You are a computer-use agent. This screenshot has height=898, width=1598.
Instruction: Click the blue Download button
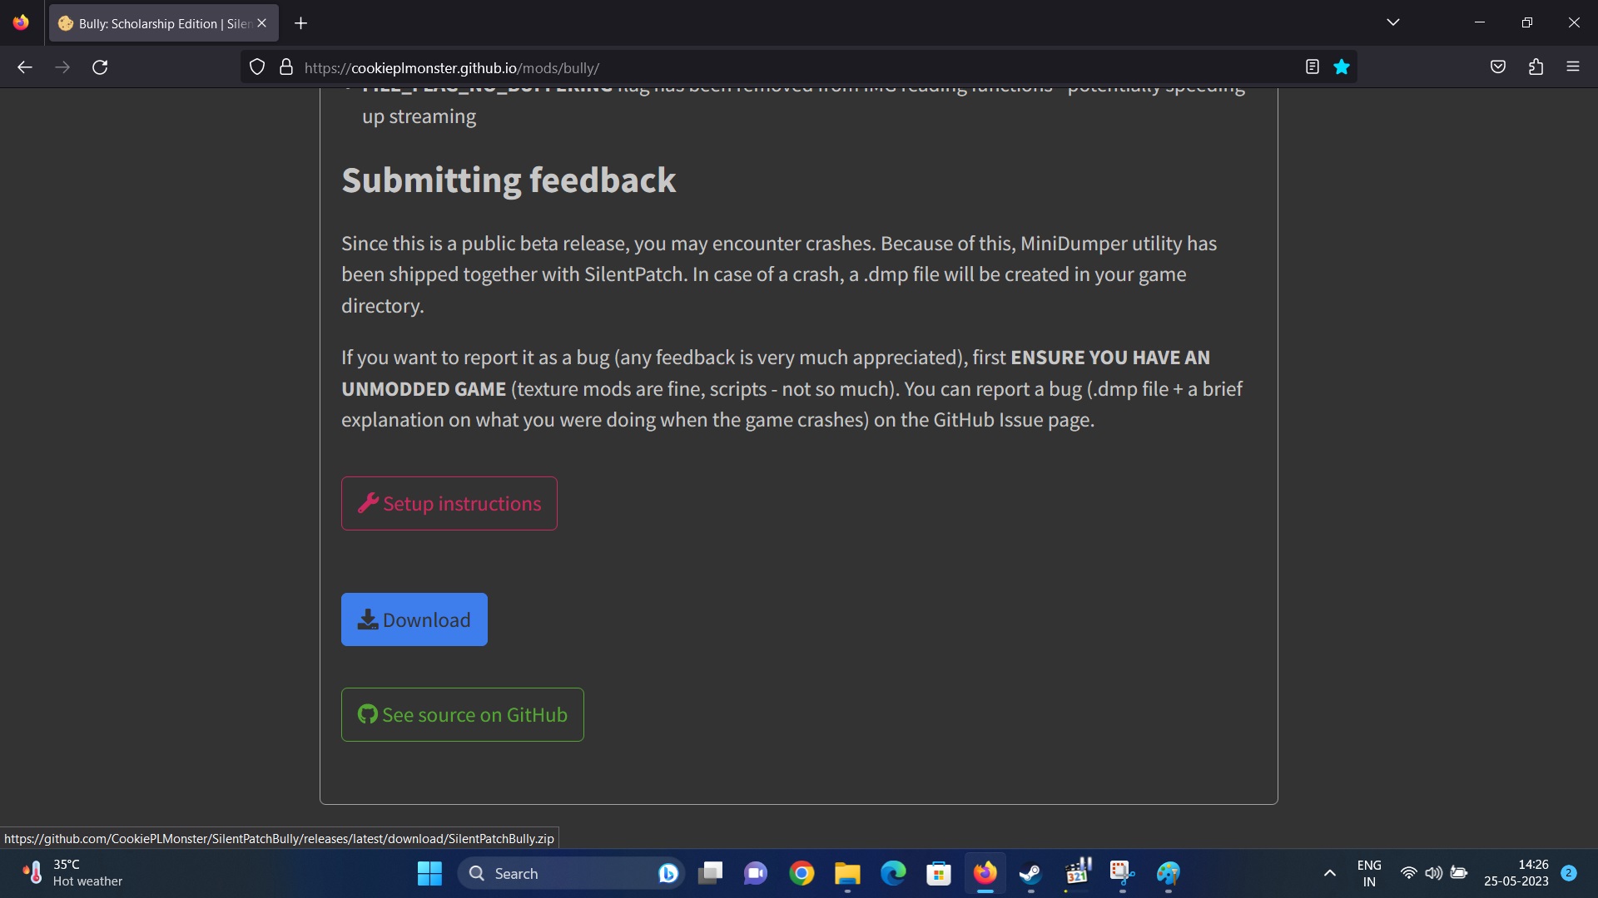(x=414, y=619)
